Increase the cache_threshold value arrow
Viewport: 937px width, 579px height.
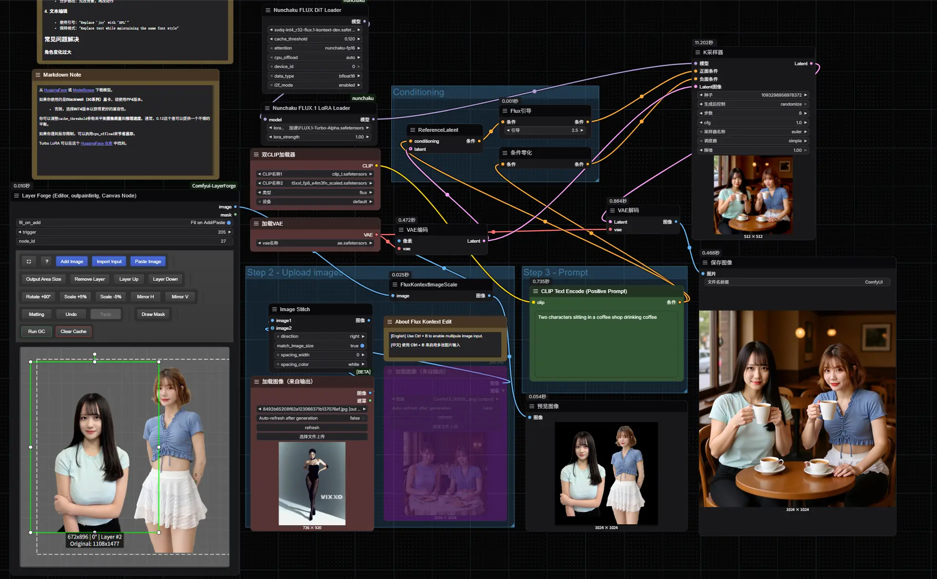click(x=359, y=39)
